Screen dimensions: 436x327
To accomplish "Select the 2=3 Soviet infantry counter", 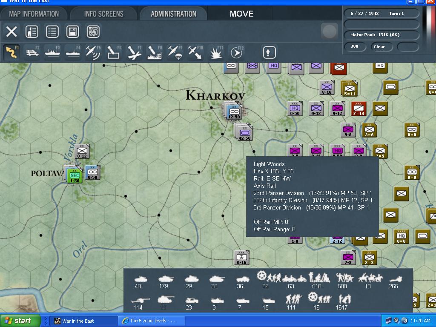I will click(369, 258).
